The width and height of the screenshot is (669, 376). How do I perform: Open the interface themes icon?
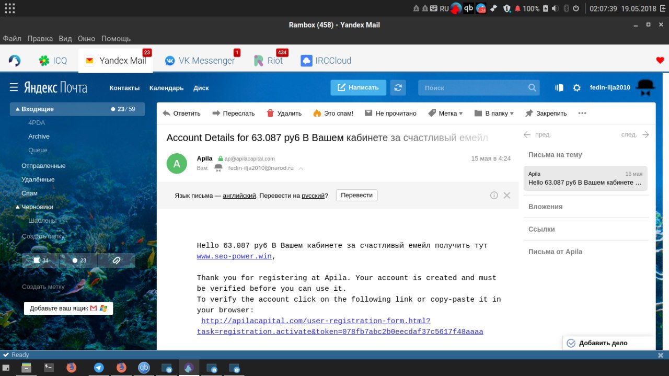tap(559, 88)
